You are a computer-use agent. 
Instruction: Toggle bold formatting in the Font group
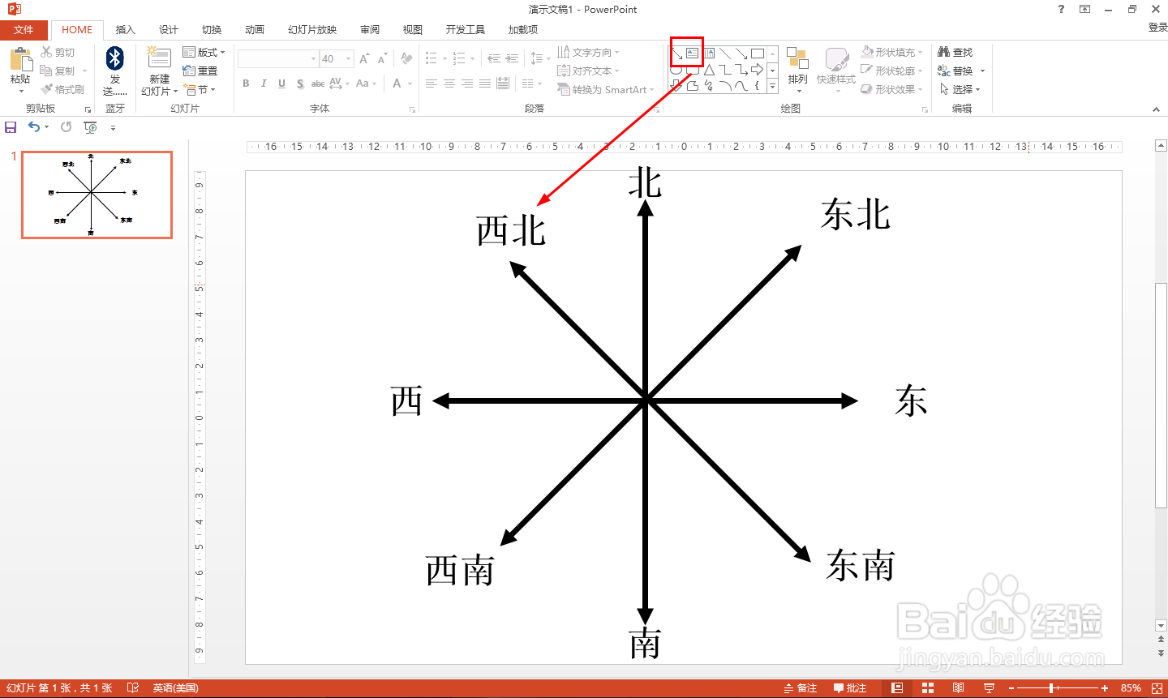(x=246, y=83)
